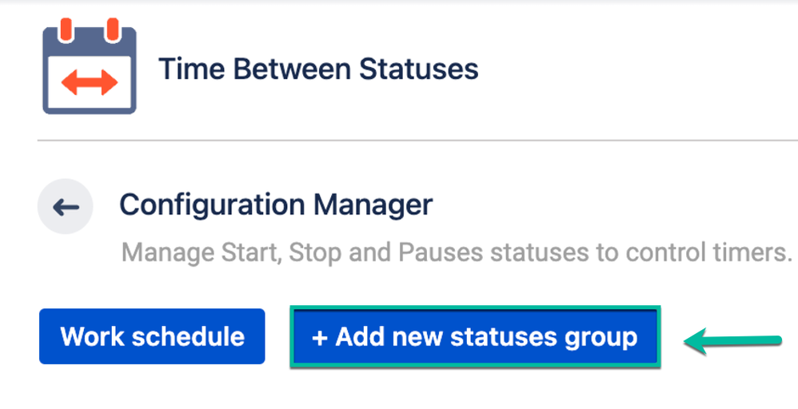798x409 pixels.
Task: Click the Time Between Statuses calendar icon
Action: 90,68
